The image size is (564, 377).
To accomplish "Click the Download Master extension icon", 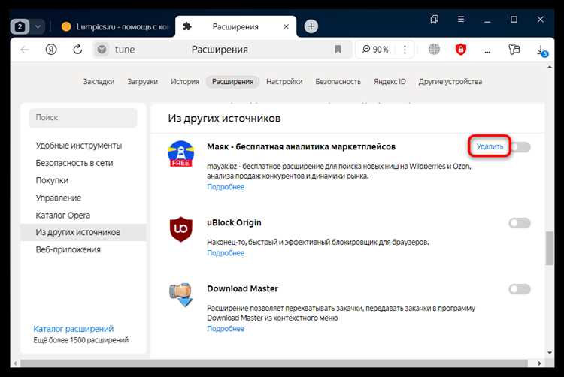I will [181, 295].
